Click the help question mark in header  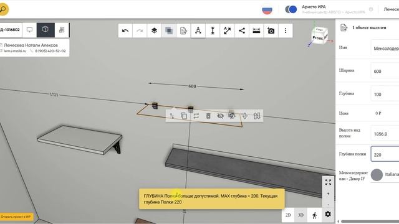tap(371, 9)
